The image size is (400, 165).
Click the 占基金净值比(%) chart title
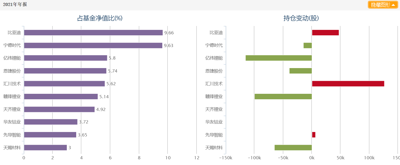(x=100, y=18)
